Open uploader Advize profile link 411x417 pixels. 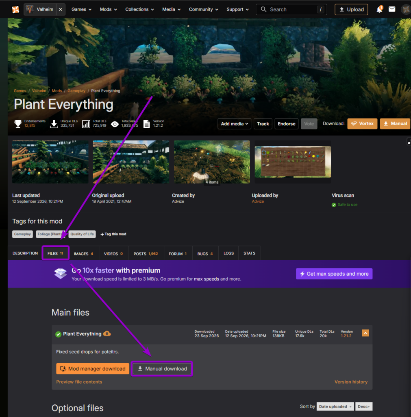(x=258, y=202)
